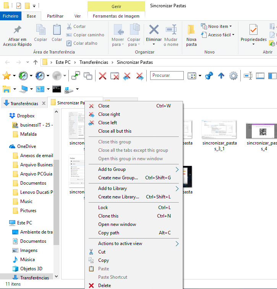Click the blue pushpin icon in toolbar

point(209,76)
